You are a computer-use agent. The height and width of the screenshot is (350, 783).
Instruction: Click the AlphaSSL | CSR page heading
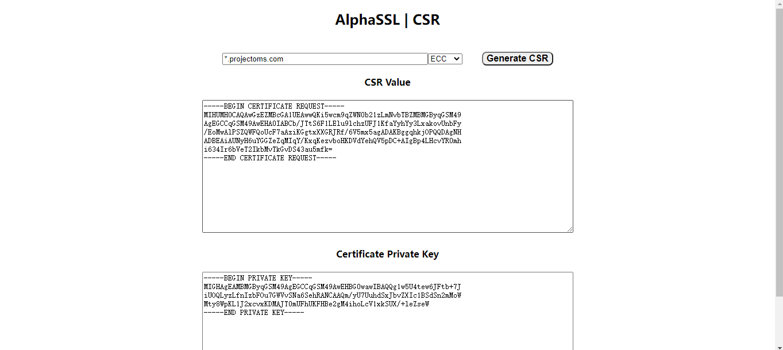pos(387,20)
